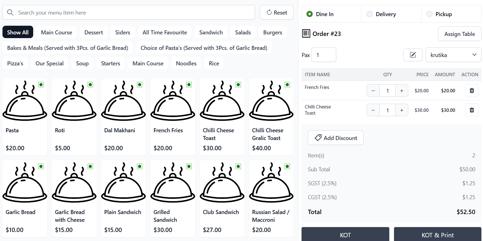
Task: Delete French Fries from the order
Action: pyautogui.click(x=472, y=90)
